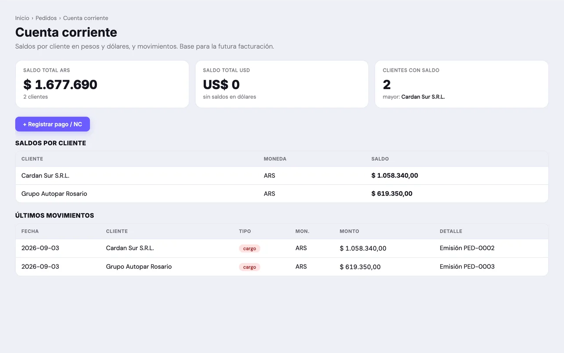This screenshot has width=564, height=353.
Task: Click the cargo badge for Cardan Sur S.R.L.
Action: (249, 248)
